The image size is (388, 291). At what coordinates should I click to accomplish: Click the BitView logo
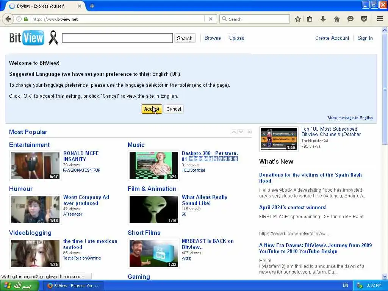pos(27,38)
